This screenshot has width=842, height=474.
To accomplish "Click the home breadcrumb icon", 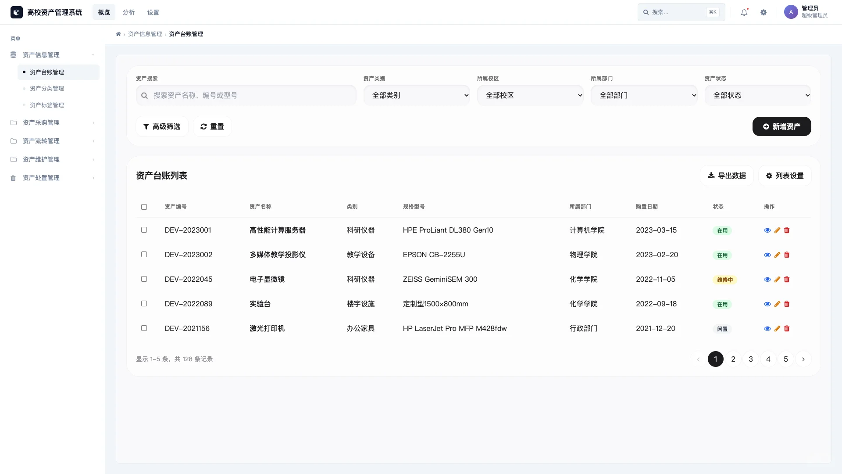I will 118,34.
